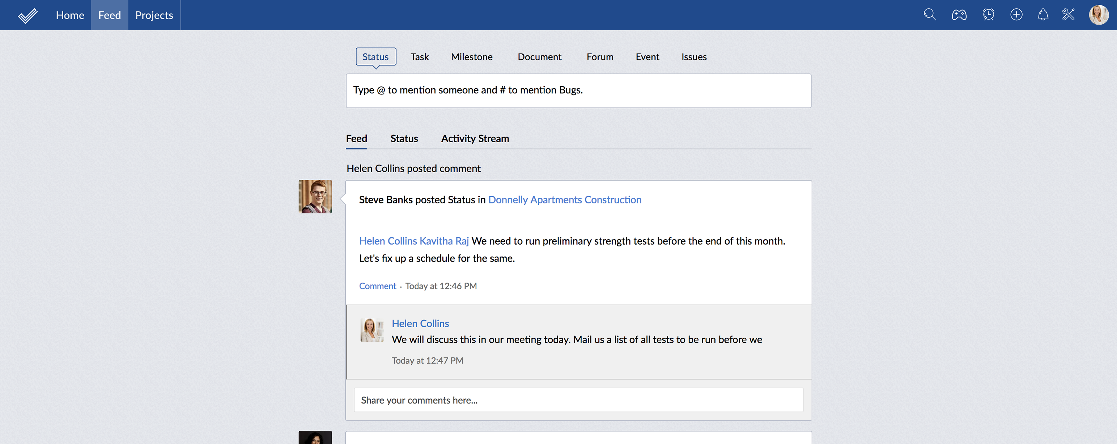1117x444 pixels.
Task: Open the tools setup icon
Action: click(x=1069, y=15)
